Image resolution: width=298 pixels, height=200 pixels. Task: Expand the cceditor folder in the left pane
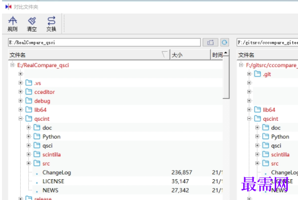(x=20, y=92)
